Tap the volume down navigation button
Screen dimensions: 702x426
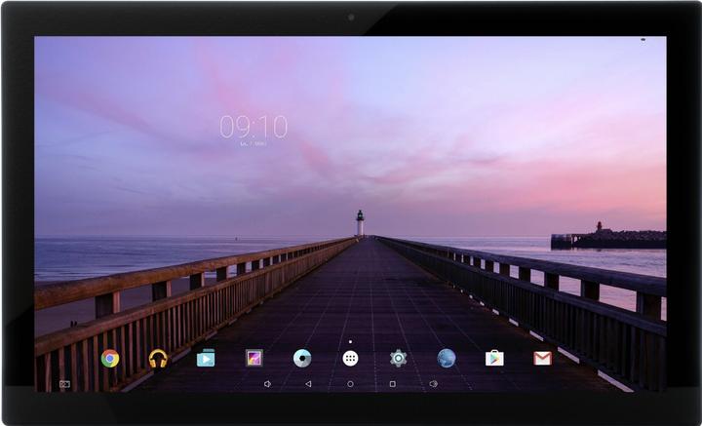point(267,384)
